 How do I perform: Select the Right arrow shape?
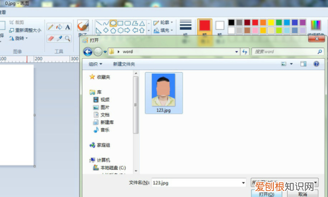(x=127, y=31)
